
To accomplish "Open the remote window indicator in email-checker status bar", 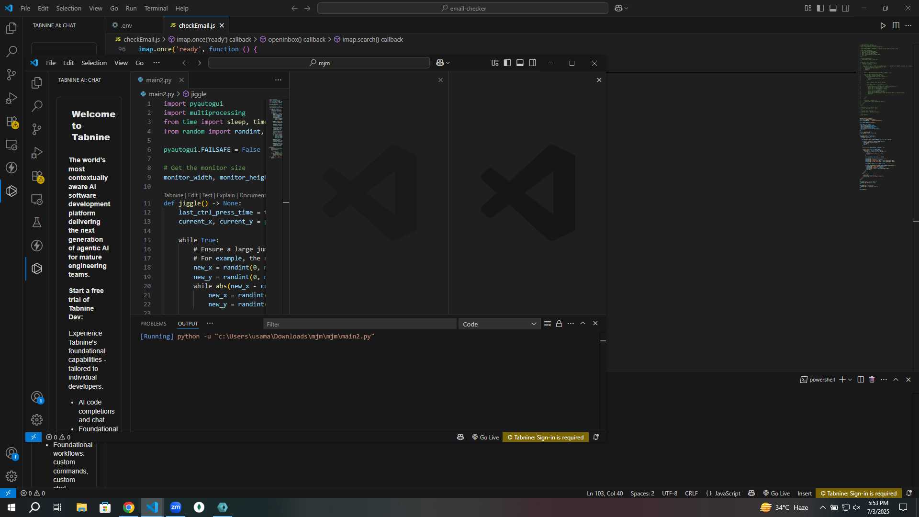I will click(8, 493).
